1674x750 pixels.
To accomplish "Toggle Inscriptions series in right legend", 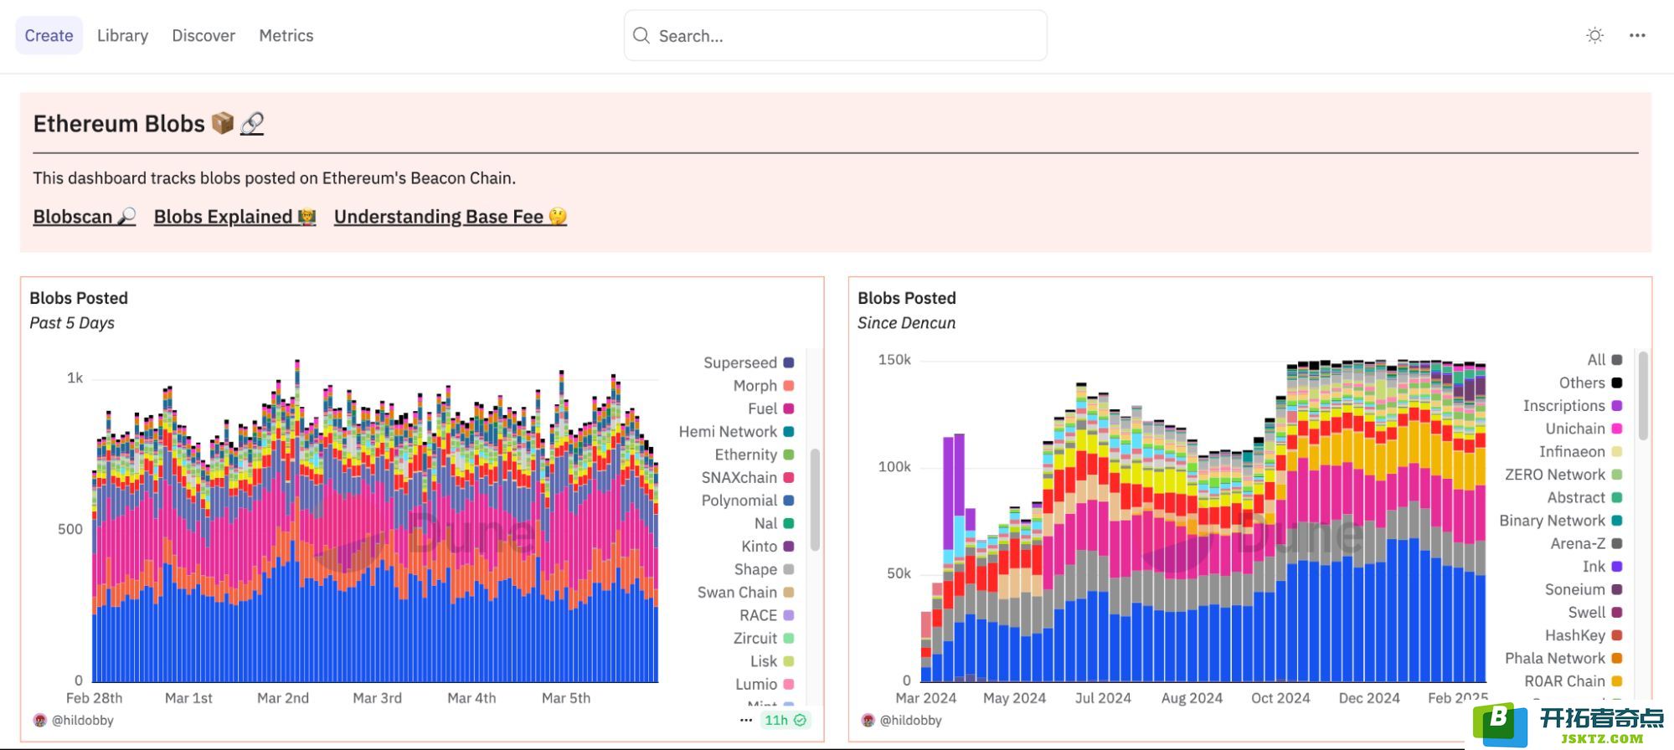I will coord(1573,406).
